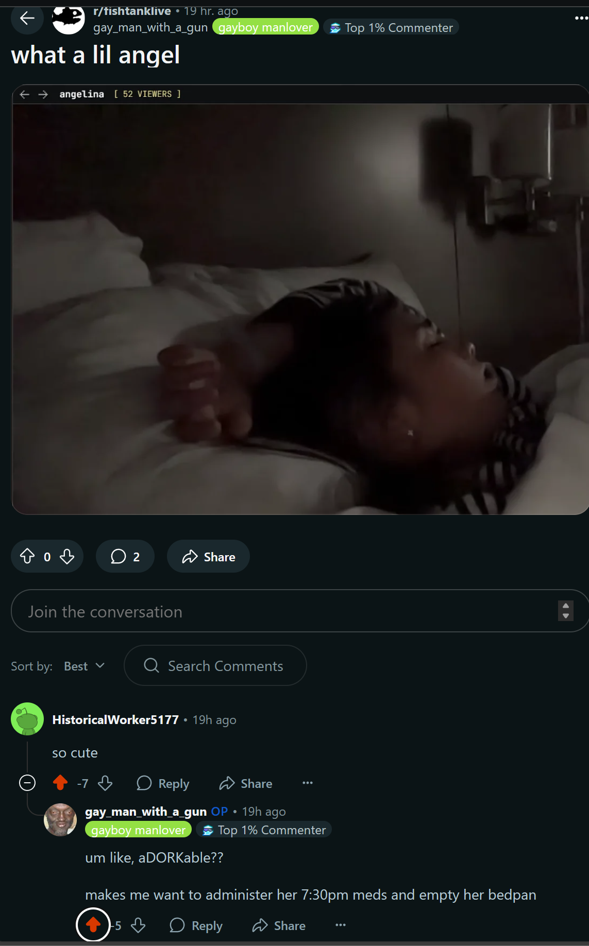
Task: Open more options on the 'so cute' comment
Action: pyautogui.click(x=308, y=783)
